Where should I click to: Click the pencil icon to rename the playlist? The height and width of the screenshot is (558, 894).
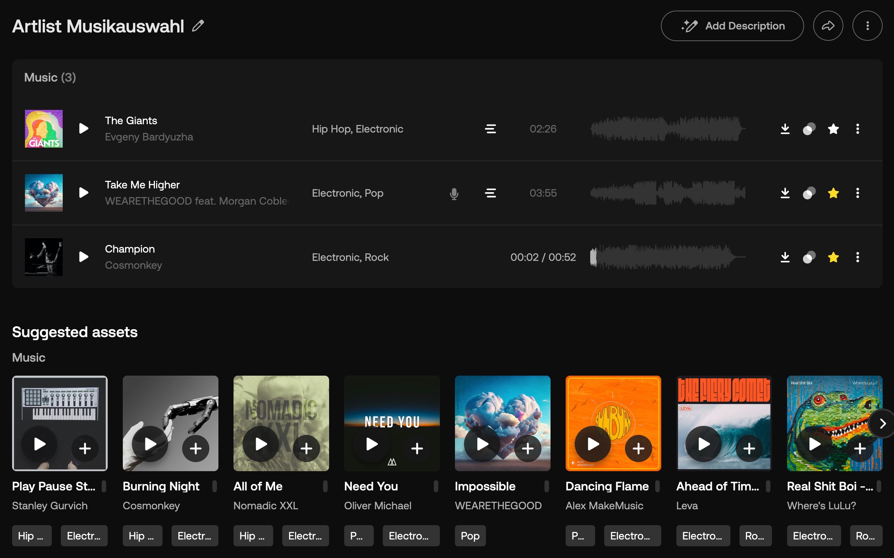coord(198,26)
